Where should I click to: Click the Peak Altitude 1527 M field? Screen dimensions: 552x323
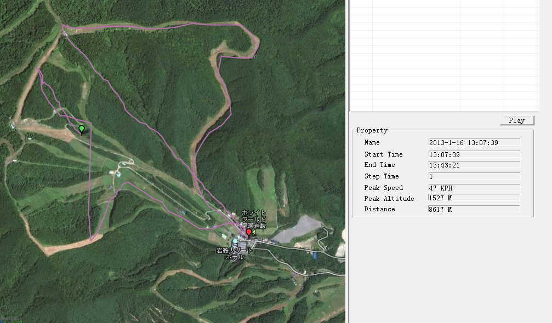click(474, 198)
